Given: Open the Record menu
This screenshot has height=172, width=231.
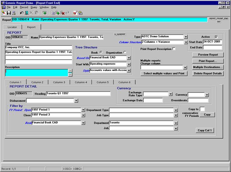Looking at the screenshot, I should tap(24, 7).
